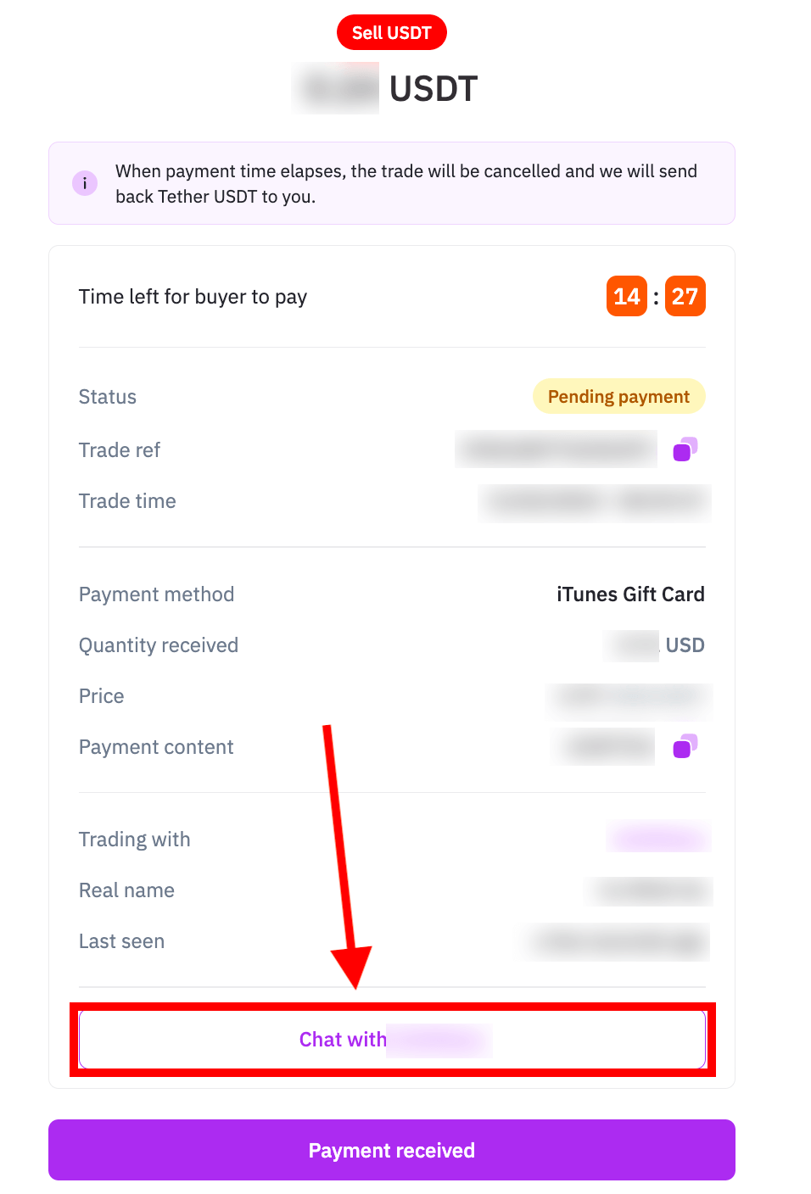
Task: Click the iTunes Gift Card payment method
Action: coord(630,594)
